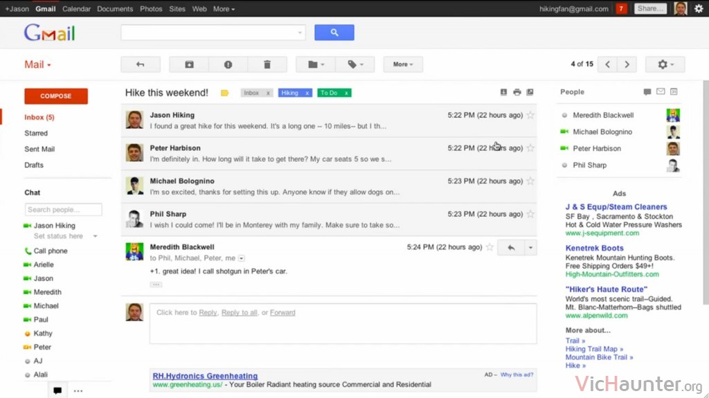Open chat icon in People panel
709x398 pixels.
click(x=647, y=92)
